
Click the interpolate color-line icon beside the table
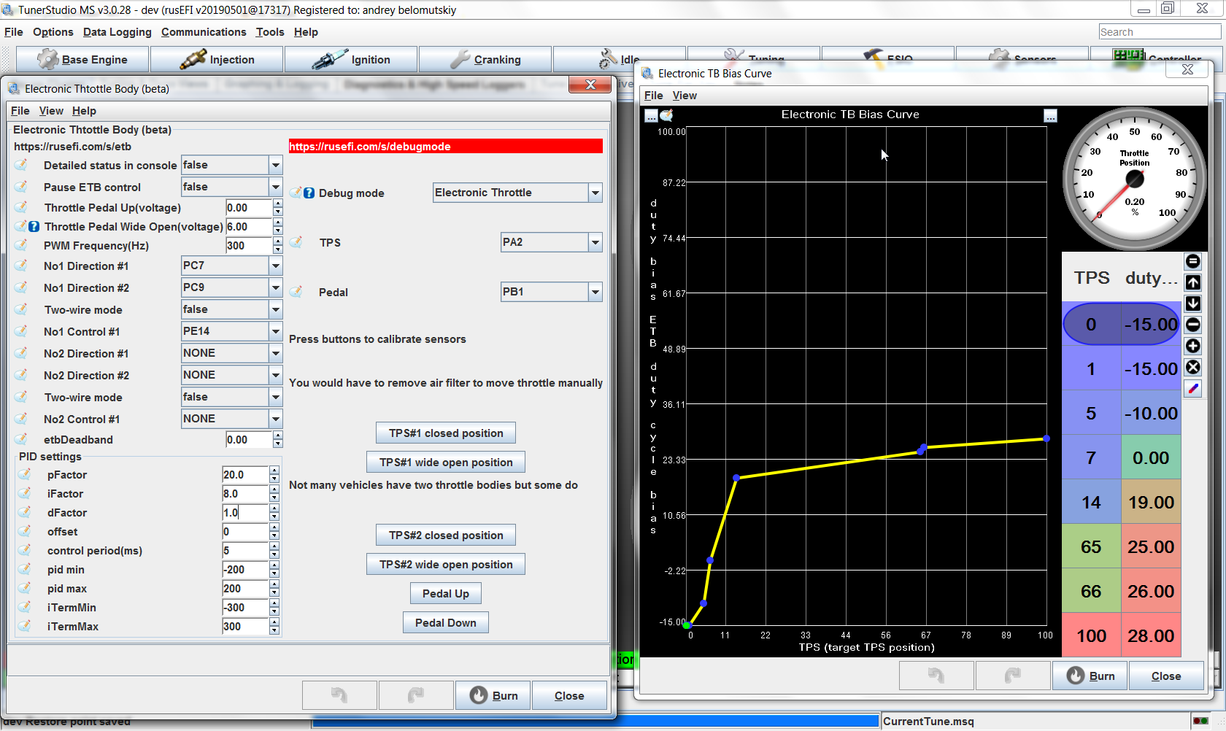(1192, 388)
